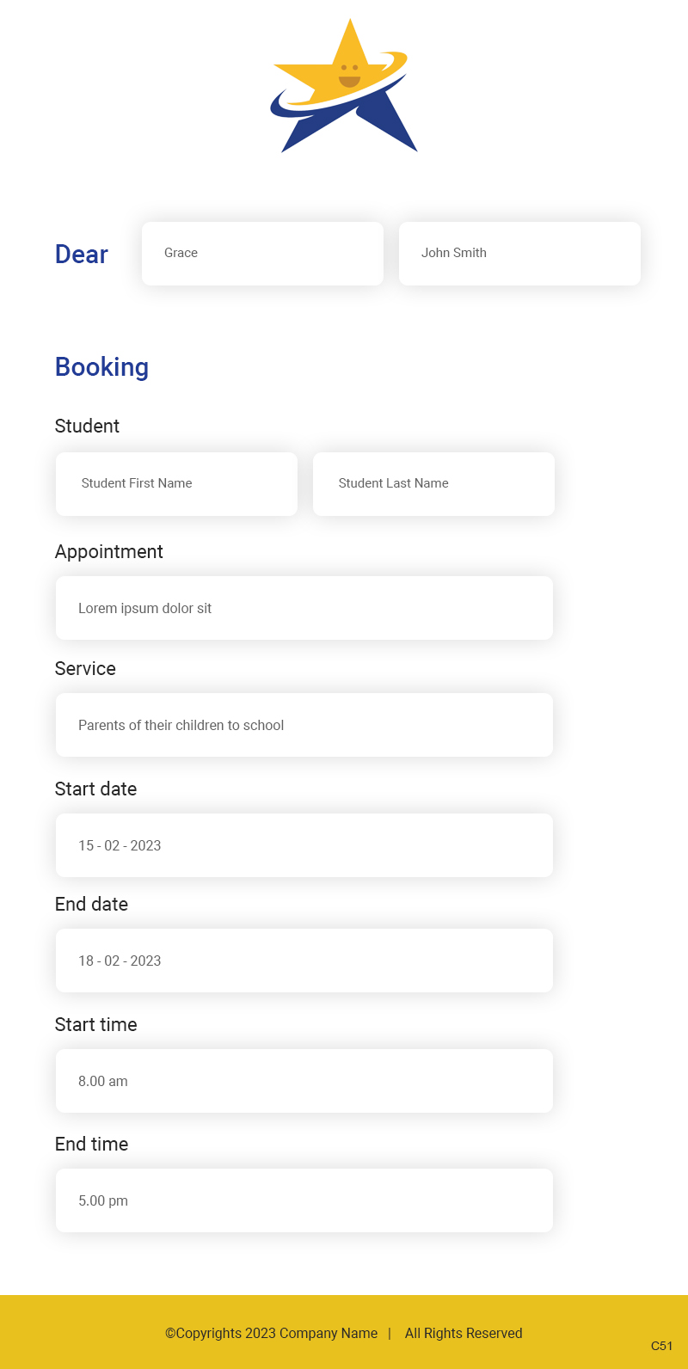The image size is (688, 1369).
Task: Click the End time 5.00 pm field
Action: [304, 1200]
